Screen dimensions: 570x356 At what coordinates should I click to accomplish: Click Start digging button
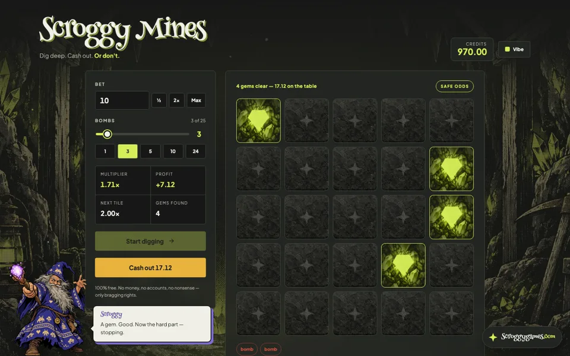pos(150,241)
